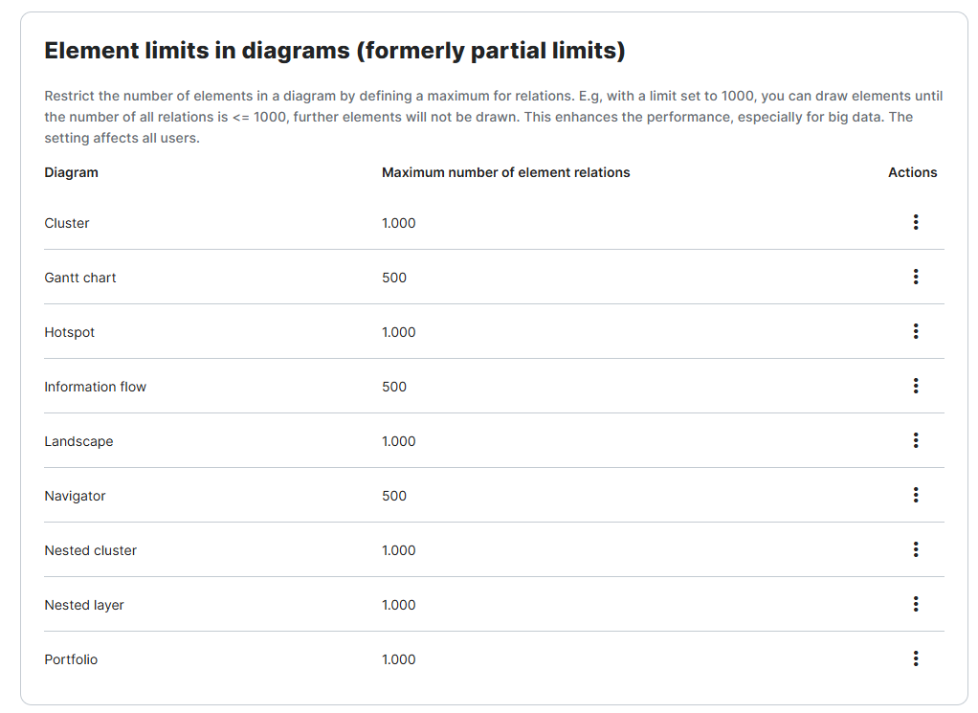Screen dimensions: 978x713
Task: Click three-dot icon for Nested layer
Action: click(916, 604)
